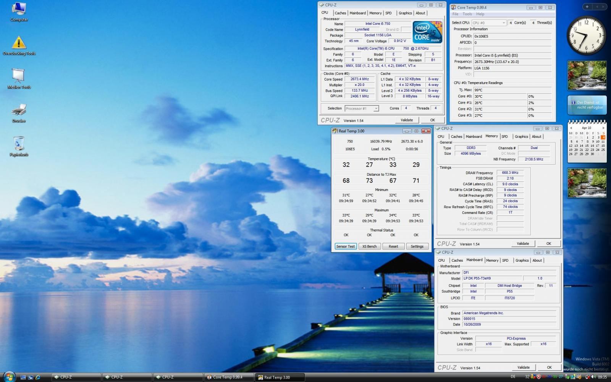
Task: Switch to Mainboard tab in top CPU-Z window
Action: click(358, 13)
